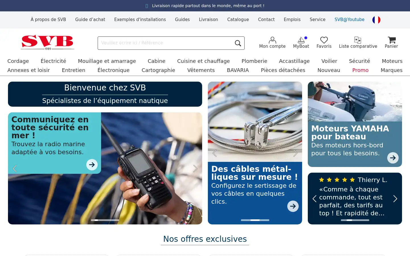410x256 pixels.
Task: Show next customer review
Action: 395,199
